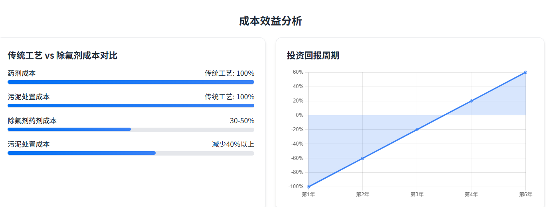This screenshot has height=207, width=546.
Task: Click the 第3年 x-axis label
Action: pos(417,195)
